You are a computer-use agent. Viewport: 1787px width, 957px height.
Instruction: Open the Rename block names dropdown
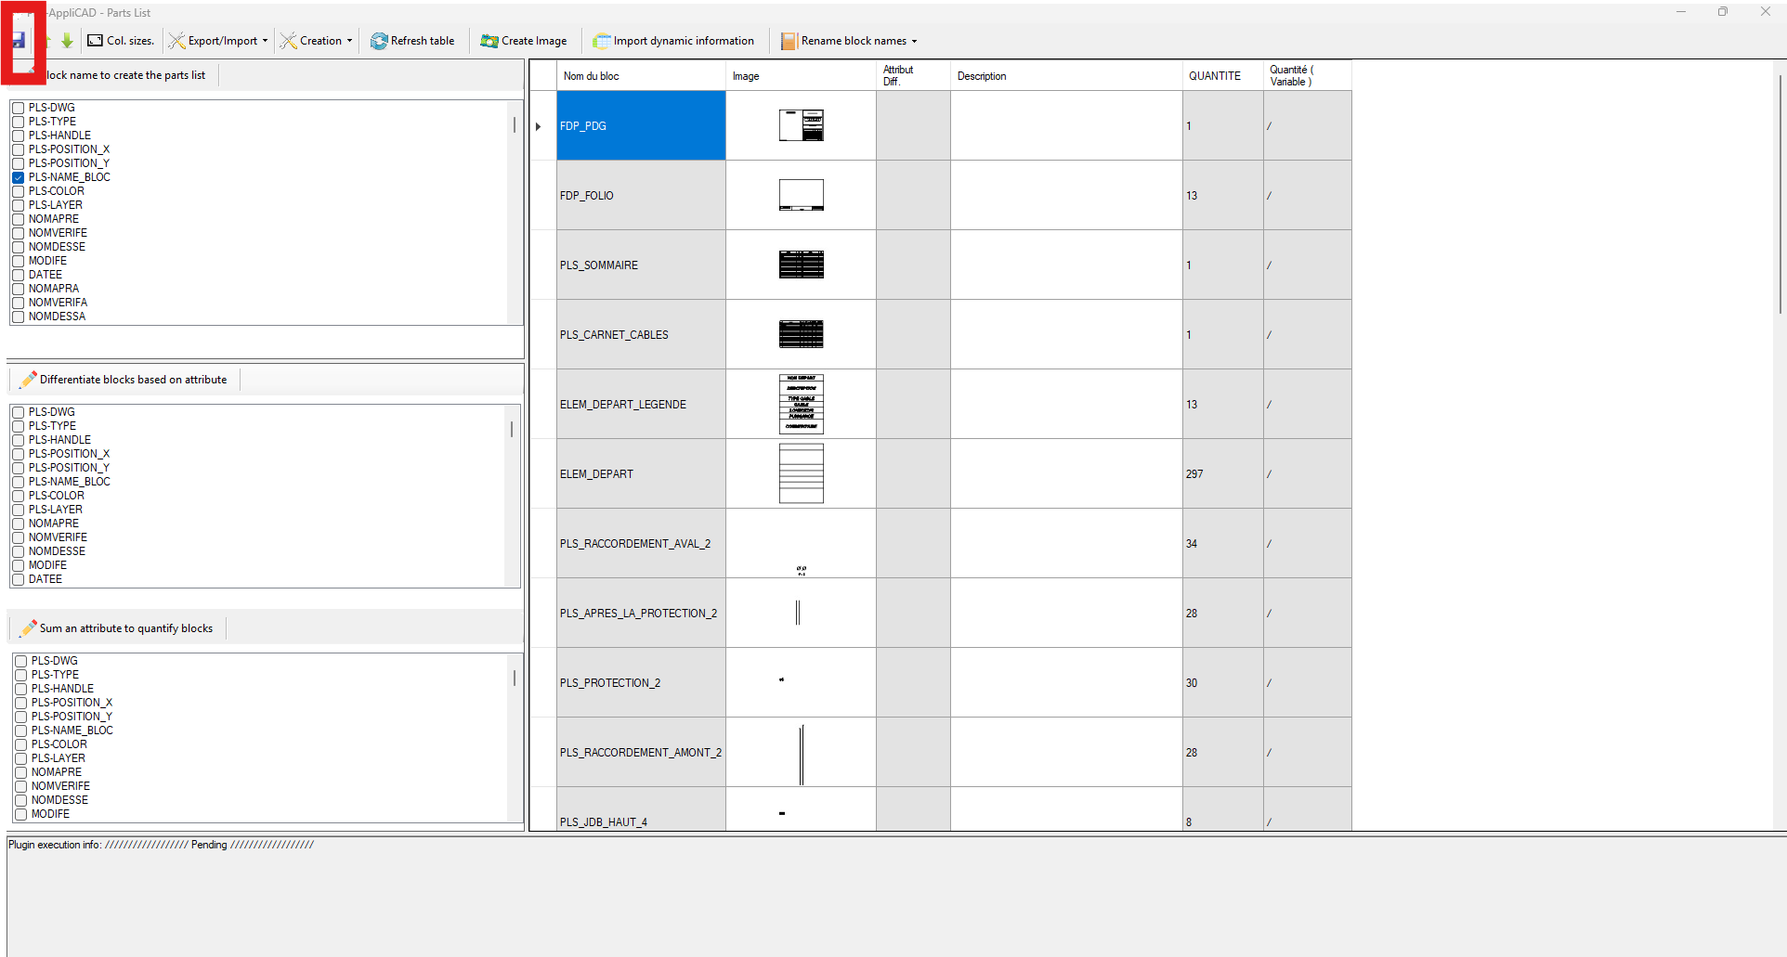point(914,41)
